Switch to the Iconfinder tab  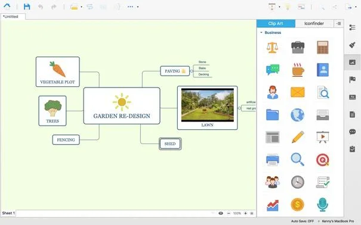coord(314,23)
